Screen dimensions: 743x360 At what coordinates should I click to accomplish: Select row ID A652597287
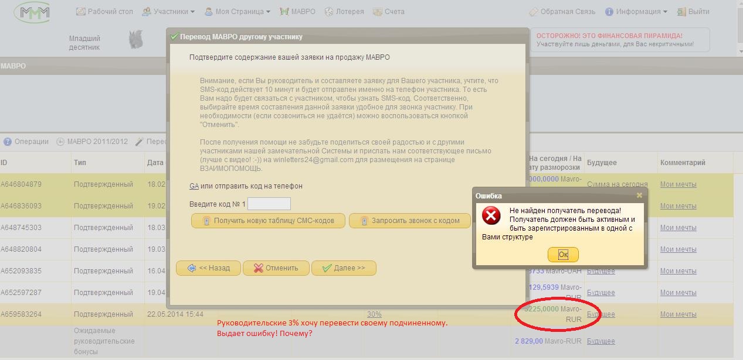pos(21,293)
